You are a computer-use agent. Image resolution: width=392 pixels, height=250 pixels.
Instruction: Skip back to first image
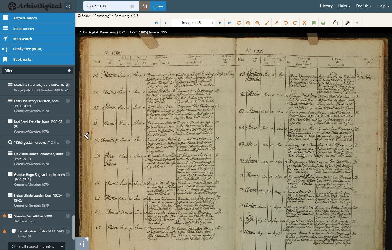[x=156, y=23]
